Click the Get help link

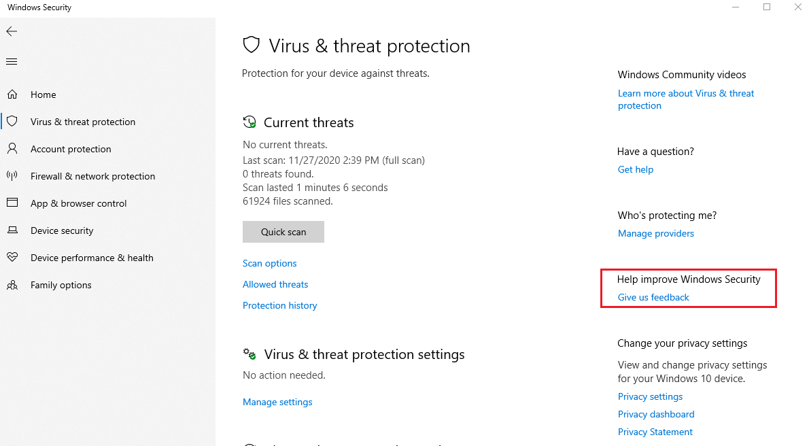pyautogui.click(x=635, y=169)
